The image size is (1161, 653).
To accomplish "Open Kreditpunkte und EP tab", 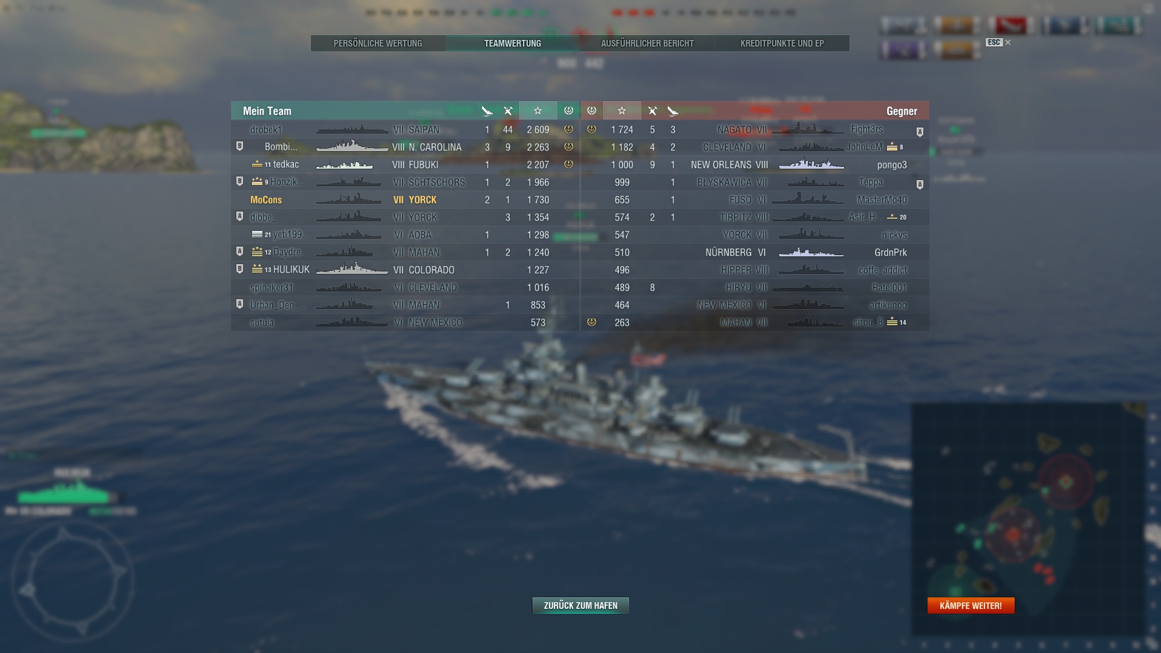I will coord(782,44).
